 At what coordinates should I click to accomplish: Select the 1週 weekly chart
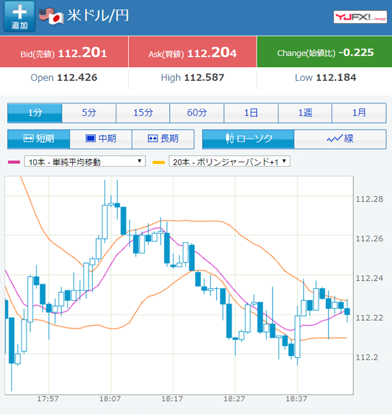(305, 113)
